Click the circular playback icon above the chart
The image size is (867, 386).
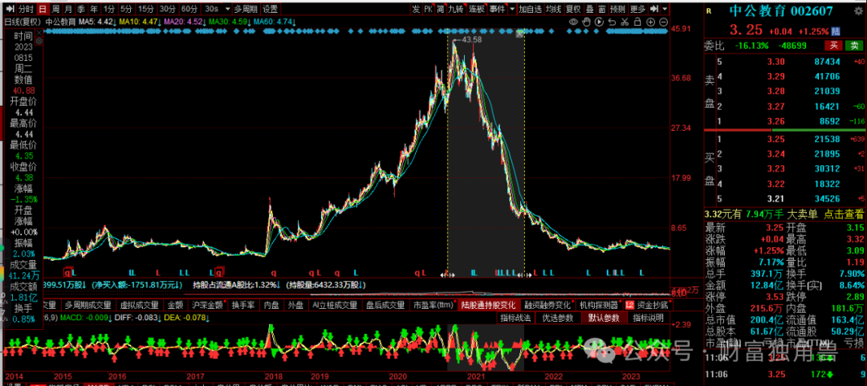point(598,22)
